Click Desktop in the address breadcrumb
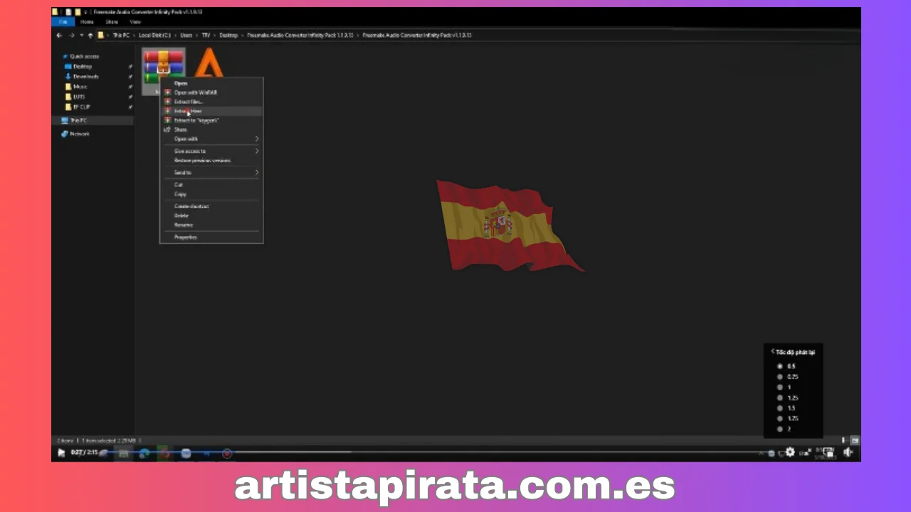The image size is (911, 512). click(x=228, y=35)
